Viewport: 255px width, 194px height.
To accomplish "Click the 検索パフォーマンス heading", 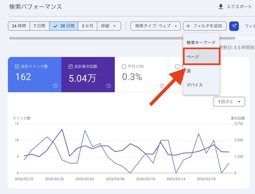I will coord(36,7).
